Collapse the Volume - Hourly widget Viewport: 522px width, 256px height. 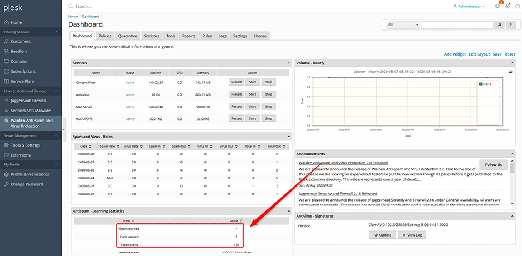[x=513, y=63]
